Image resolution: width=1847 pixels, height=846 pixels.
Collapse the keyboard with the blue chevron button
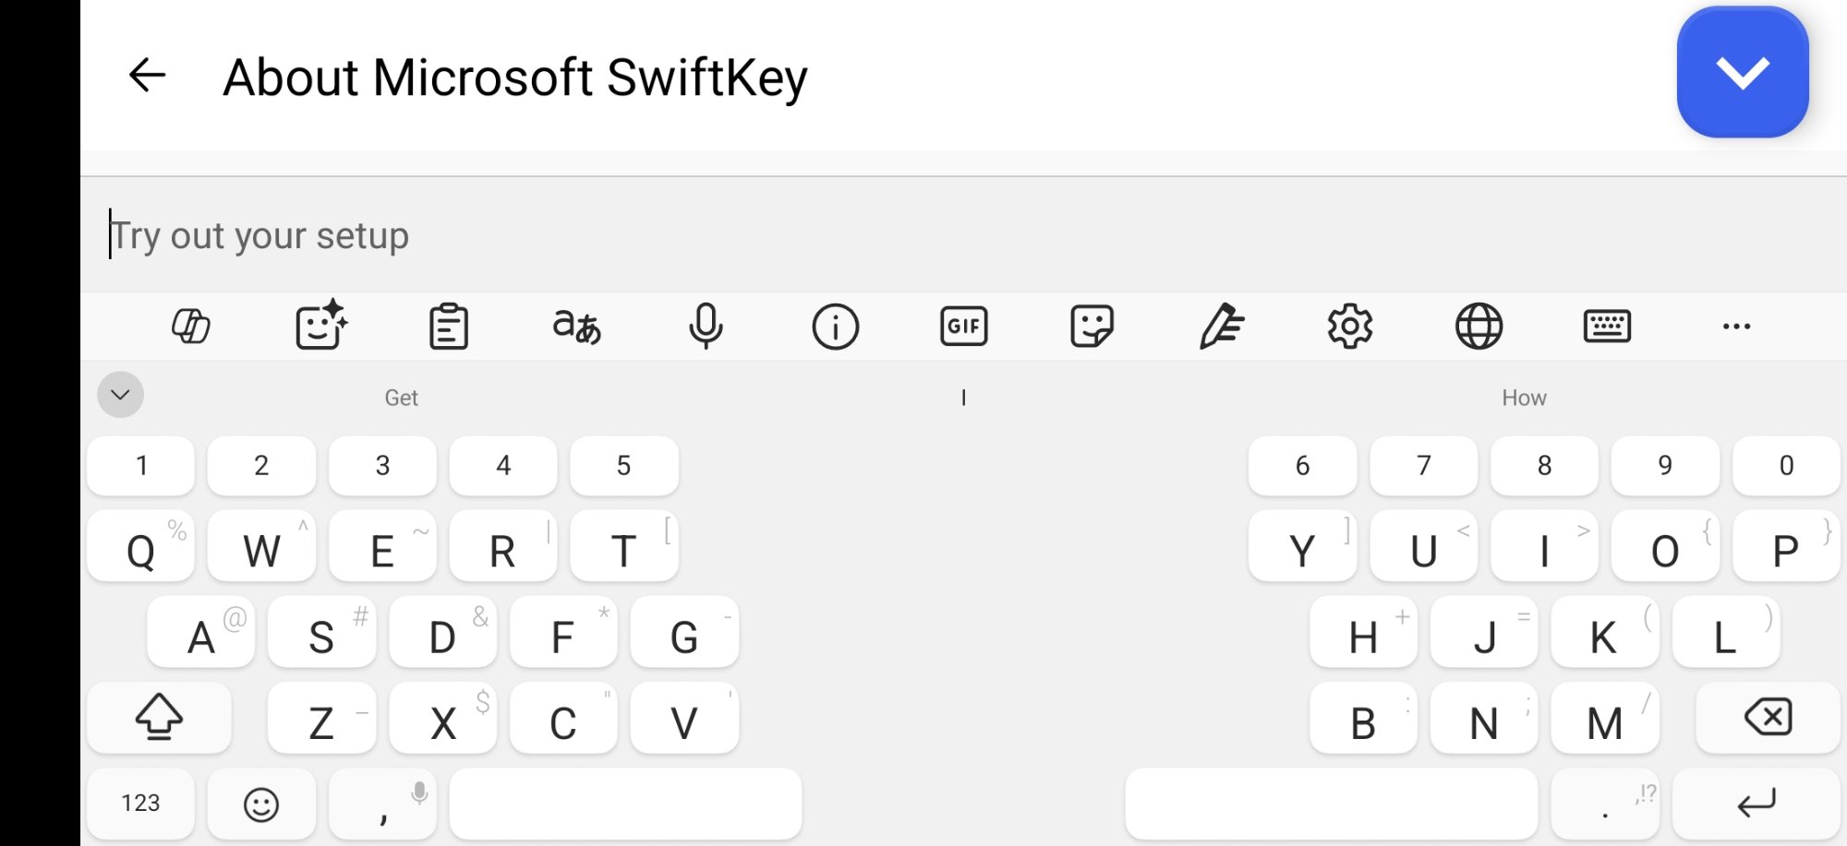[x=1742, y=72]
